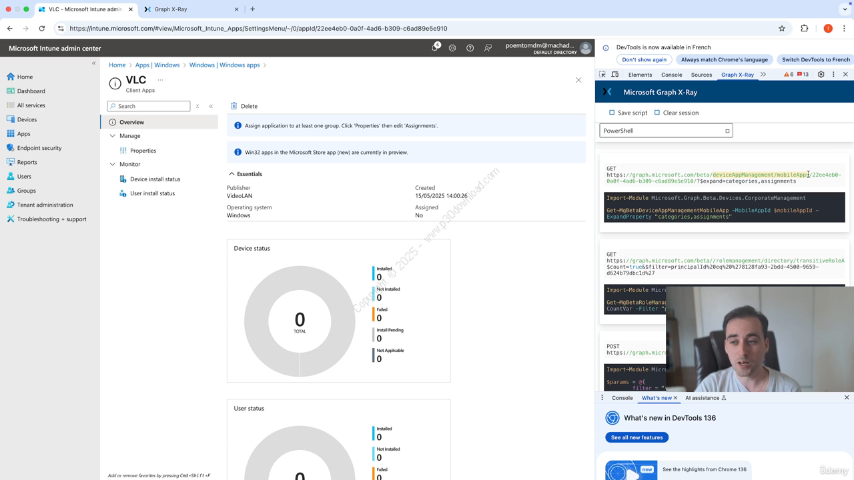Bookmark this page with star icon
The image size is (854, 480).
pyautogui.click(x=782, y=29)
